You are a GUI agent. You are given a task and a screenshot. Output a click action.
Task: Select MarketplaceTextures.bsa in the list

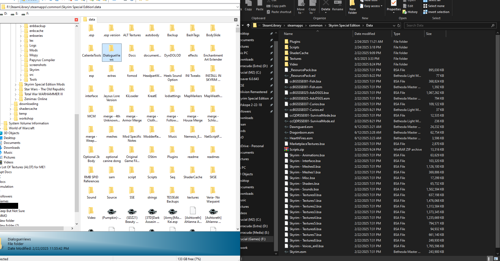pos(307,144)
